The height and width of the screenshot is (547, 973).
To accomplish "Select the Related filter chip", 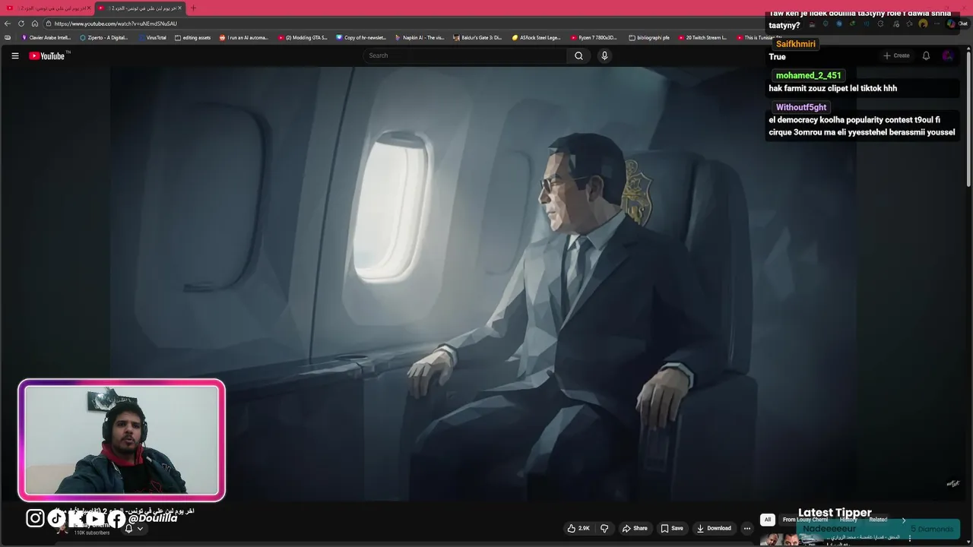I will pyautogui.click(x=878, y=520).
